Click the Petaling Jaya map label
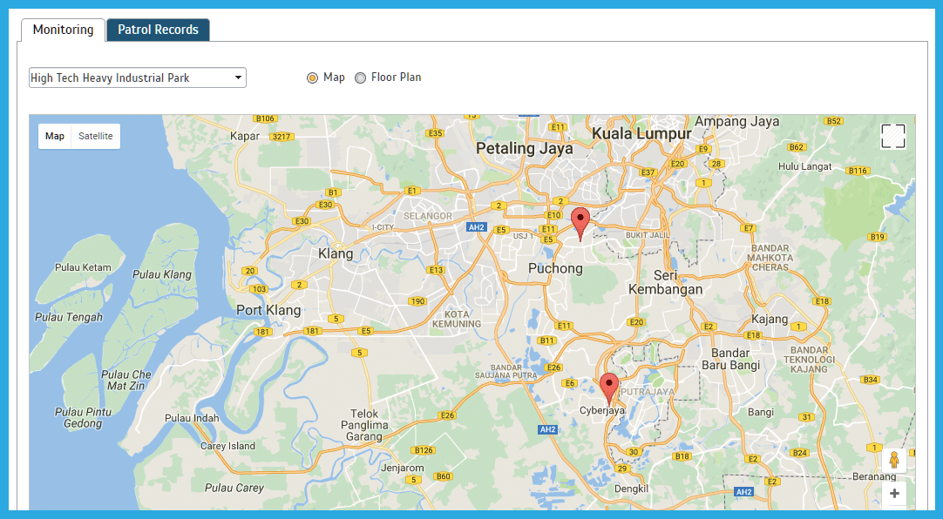This screenshot has height=519, width=943. 525,148
